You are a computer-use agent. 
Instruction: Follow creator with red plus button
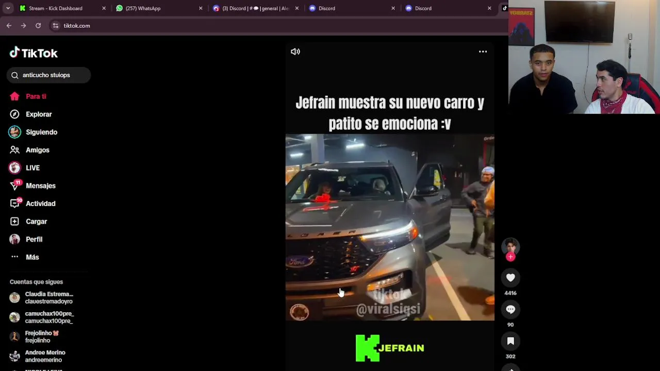[x=510, y=257]
